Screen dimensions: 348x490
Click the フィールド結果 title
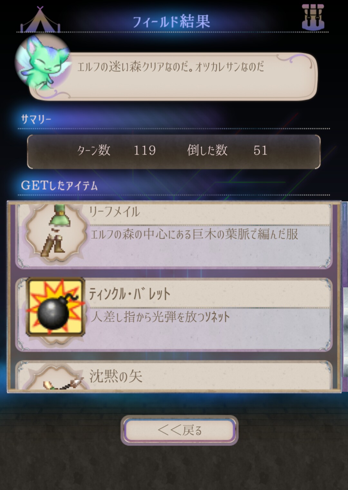click(172, 21)
